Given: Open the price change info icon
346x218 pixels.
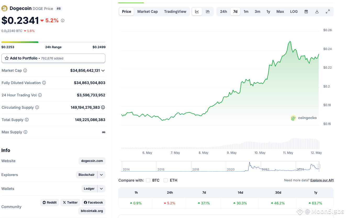Looking at the screenshot, I should pyautogui.click(x=63, y=20).
